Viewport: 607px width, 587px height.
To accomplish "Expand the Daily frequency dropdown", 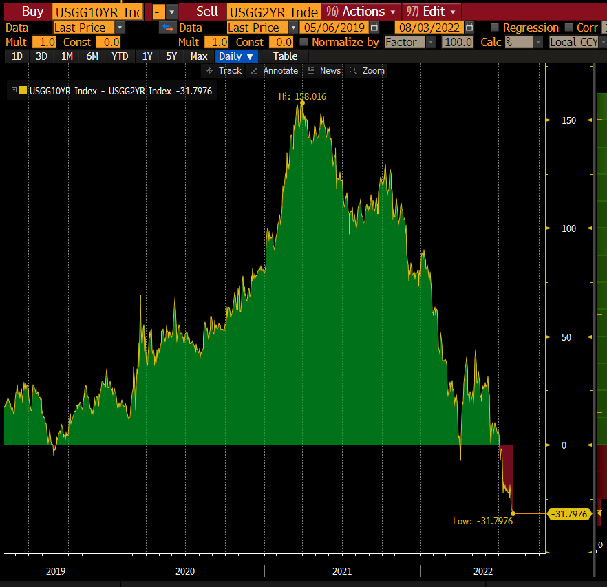I will pyautogui.click(x=236, y=56).
